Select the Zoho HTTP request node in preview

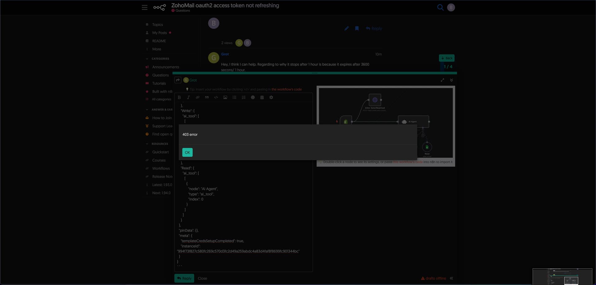click(375, 100)
